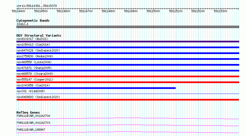Screen dimensions: 247x136
Task: Click the magenta NM_001142703 gene line
Action: (x=128, y=125)
